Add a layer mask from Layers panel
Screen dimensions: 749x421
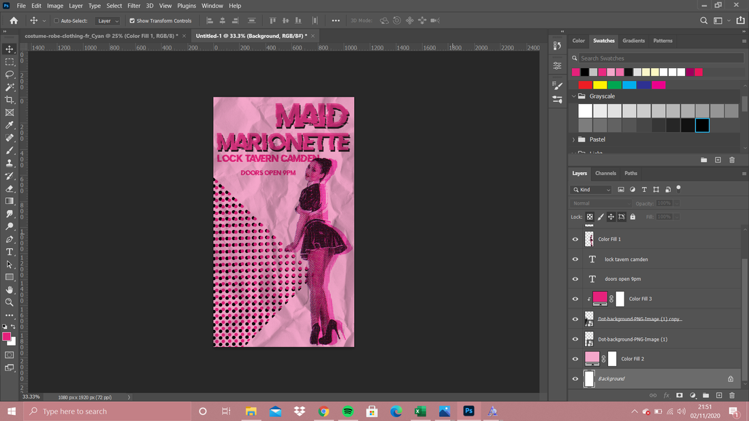pyautogui.click(x=680, y=395)
